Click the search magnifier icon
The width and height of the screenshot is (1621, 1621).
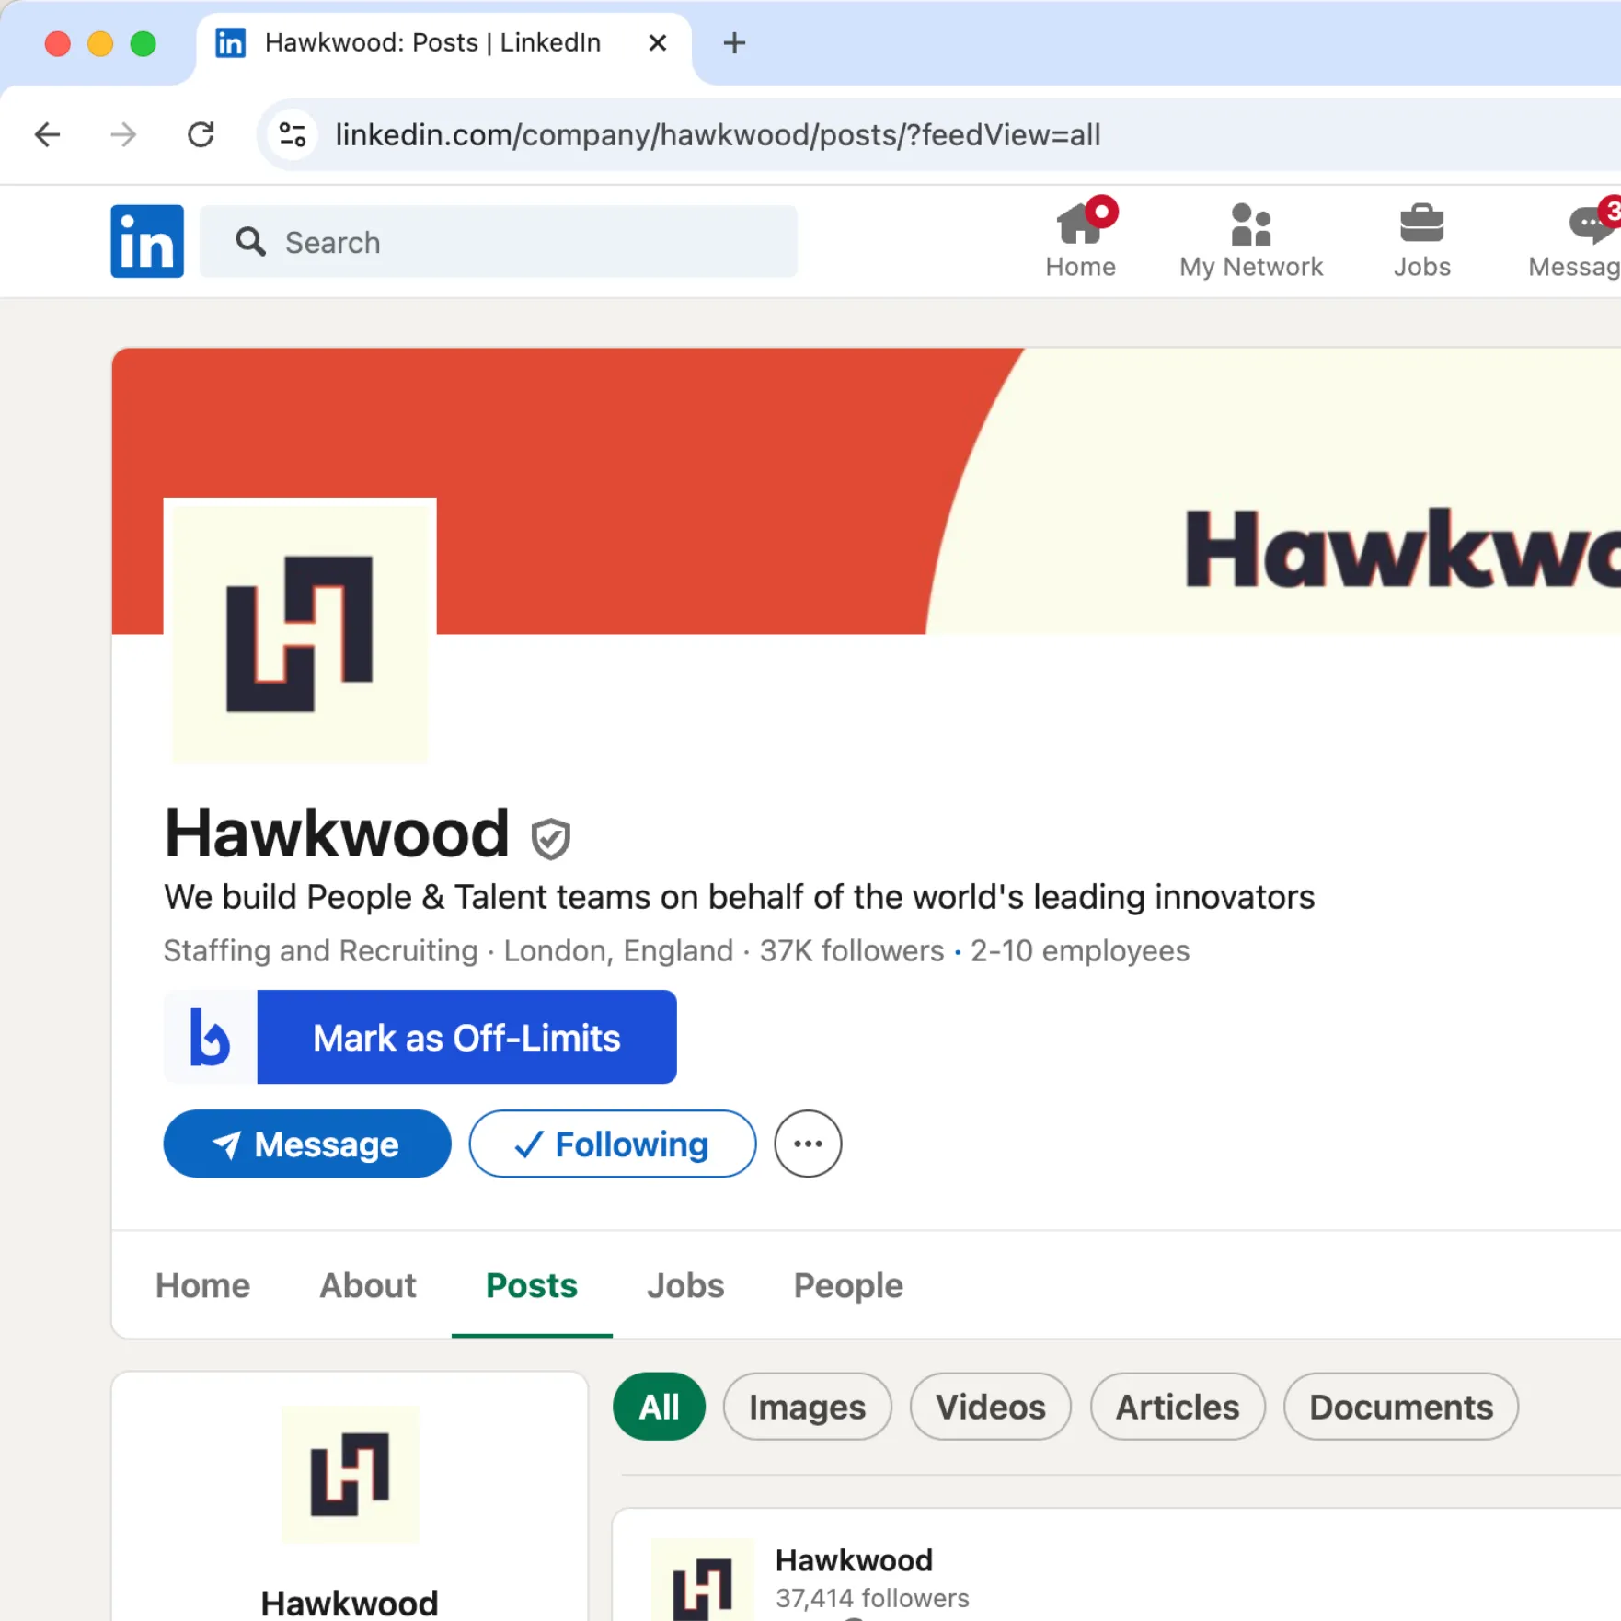click(250, 242)
